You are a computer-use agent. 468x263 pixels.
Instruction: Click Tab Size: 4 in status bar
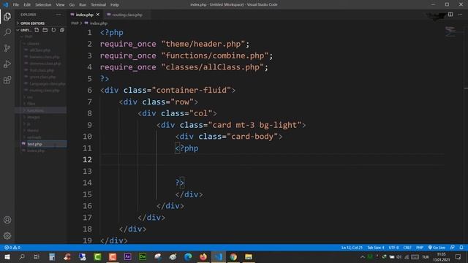(x=375, y=248)
